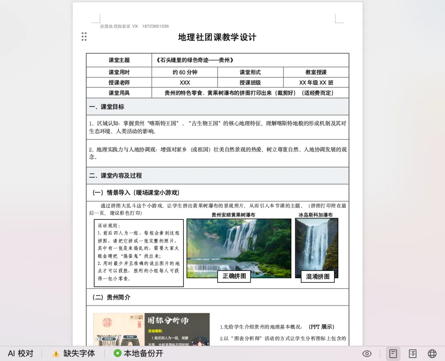The image size is (445, 361).
Task: Click the cell 课堂用时
Action: coord(119,72)
